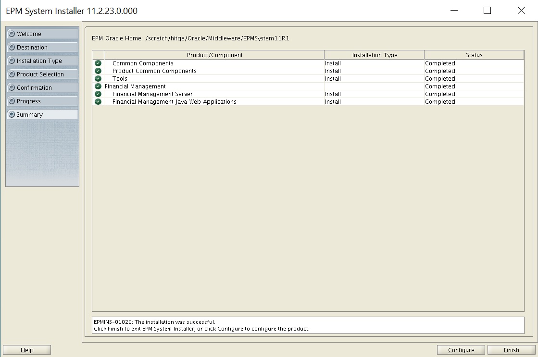Close the EPM System Installer window

pos(521,10)
